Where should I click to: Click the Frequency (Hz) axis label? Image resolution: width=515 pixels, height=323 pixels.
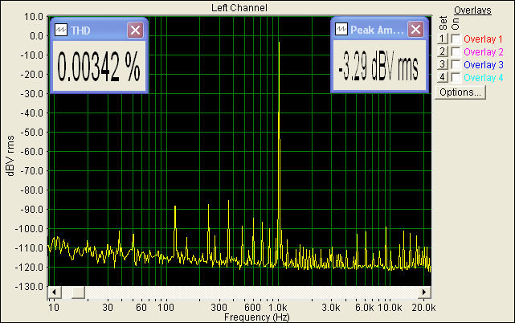[257, 317]
